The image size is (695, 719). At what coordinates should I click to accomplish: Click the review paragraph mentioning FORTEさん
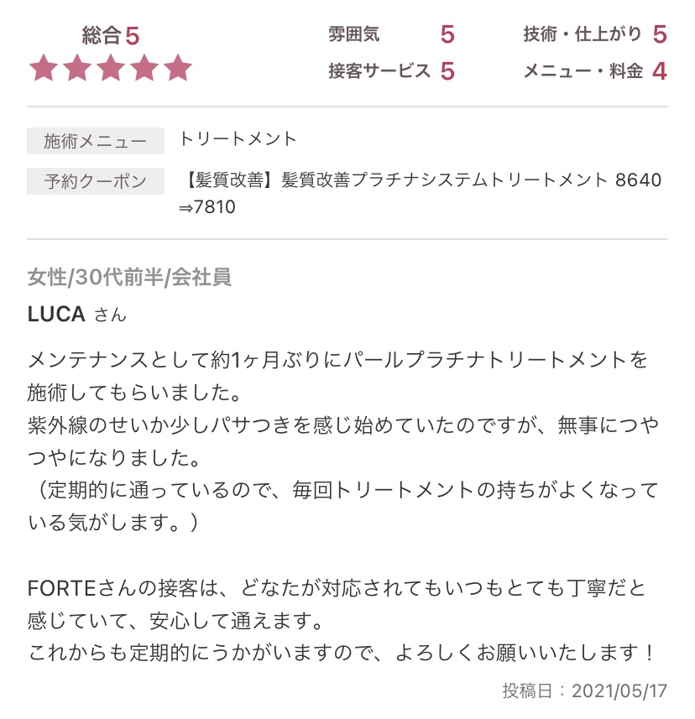342,620
